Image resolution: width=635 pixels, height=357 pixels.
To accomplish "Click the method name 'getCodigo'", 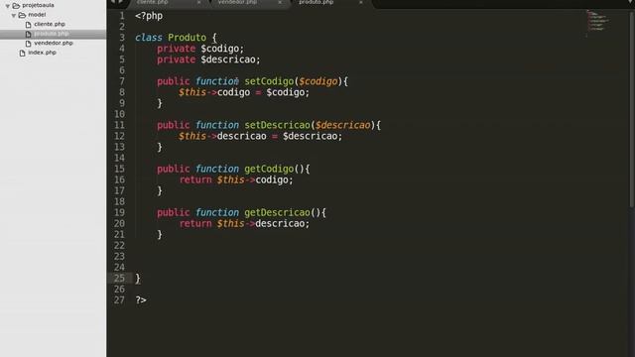I will coord(269,169).
